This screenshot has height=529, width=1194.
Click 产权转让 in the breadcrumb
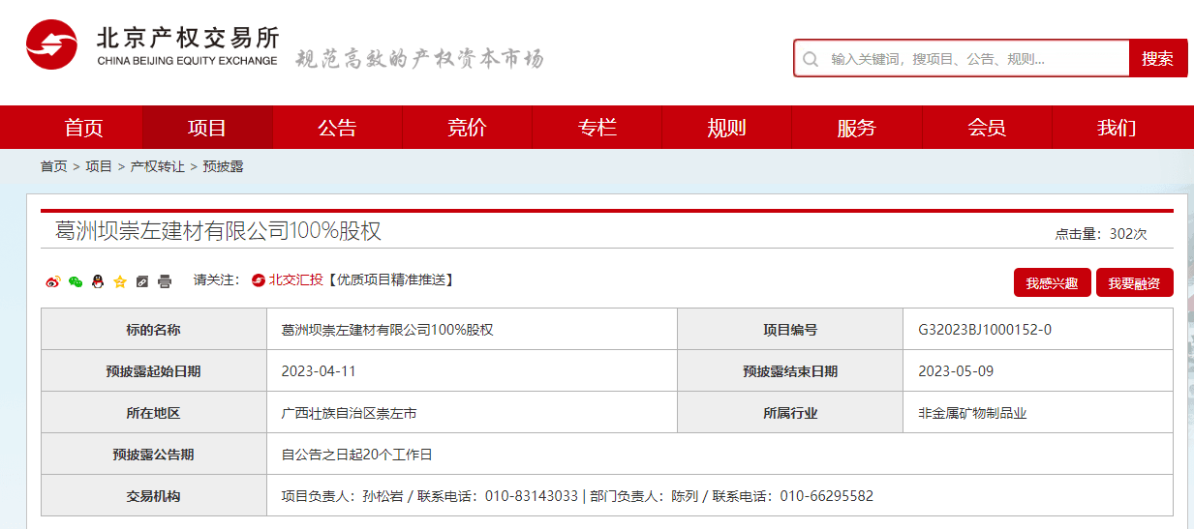click(157, 166)
